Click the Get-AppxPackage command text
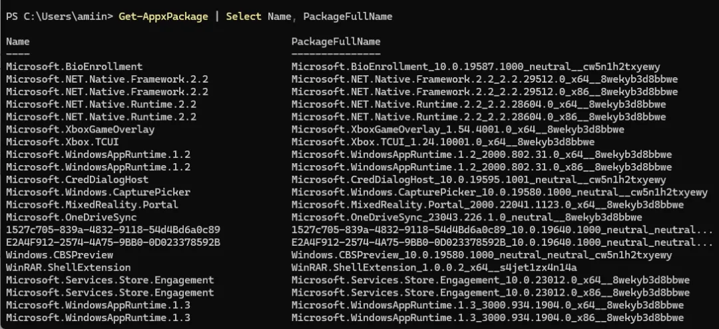Viewport: 719px width, 329px height. [164, 16]
